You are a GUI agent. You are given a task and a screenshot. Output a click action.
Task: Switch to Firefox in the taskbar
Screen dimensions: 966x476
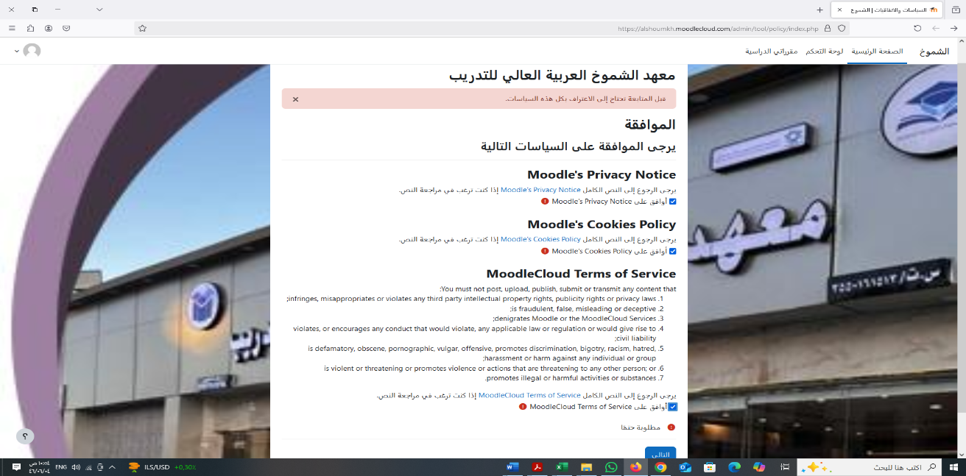tap(635, 467)
